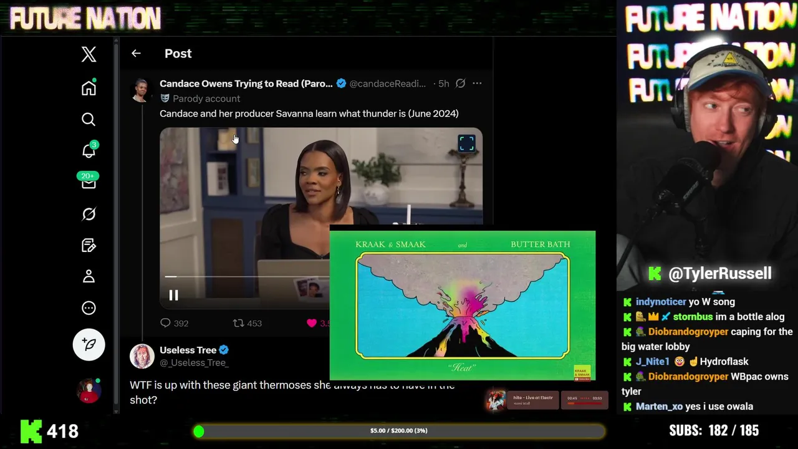Click the music track progress widget
Viewport: 798px width, 449px height.
pos(585,400)
